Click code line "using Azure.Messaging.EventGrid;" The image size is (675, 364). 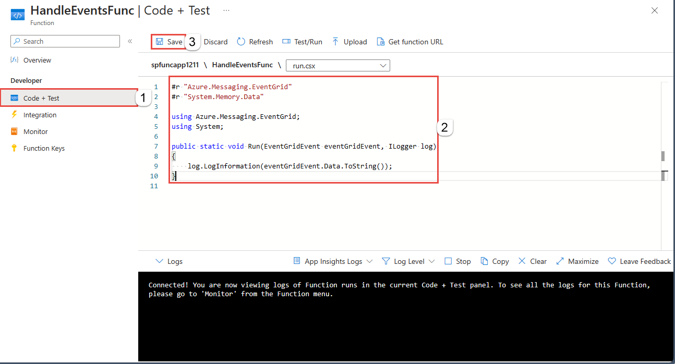[x=236, y=116]
